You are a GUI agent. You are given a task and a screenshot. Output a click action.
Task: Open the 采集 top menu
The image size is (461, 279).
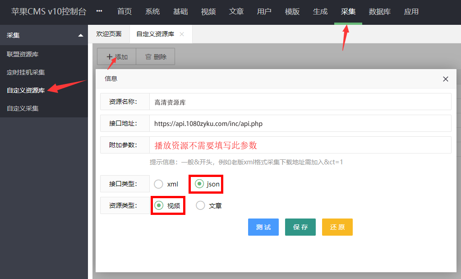coord(348,12)
